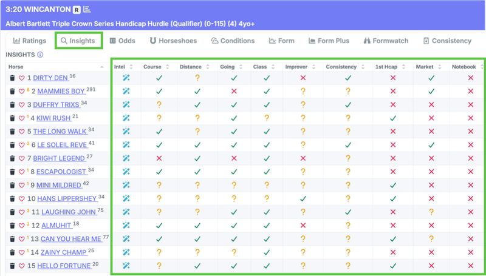Image resolution: width=486 pixels, height=276 pixels.
Task: Select the Form tab
Action: pos(281,41)
